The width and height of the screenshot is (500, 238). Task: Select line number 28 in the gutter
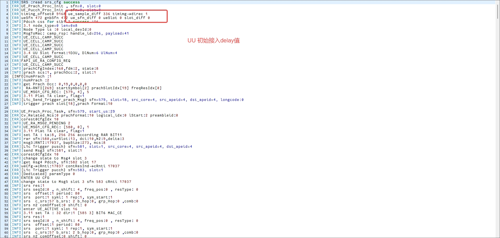6,108
